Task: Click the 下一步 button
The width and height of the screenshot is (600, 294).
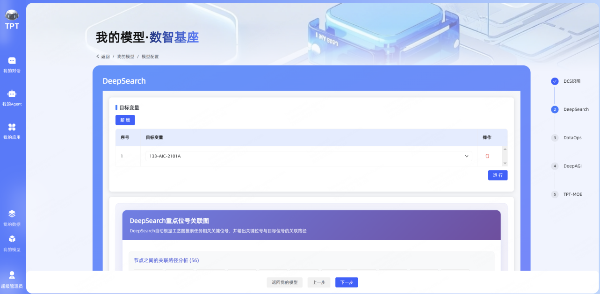Action: click(x=347, y=282)
